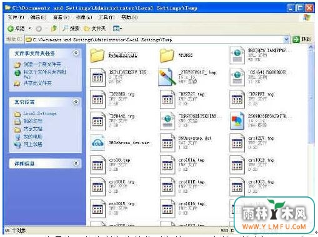The width and height of the screenshot is (318, 237).
Task: Open Local Settings in other places
Action: (40, 114)
